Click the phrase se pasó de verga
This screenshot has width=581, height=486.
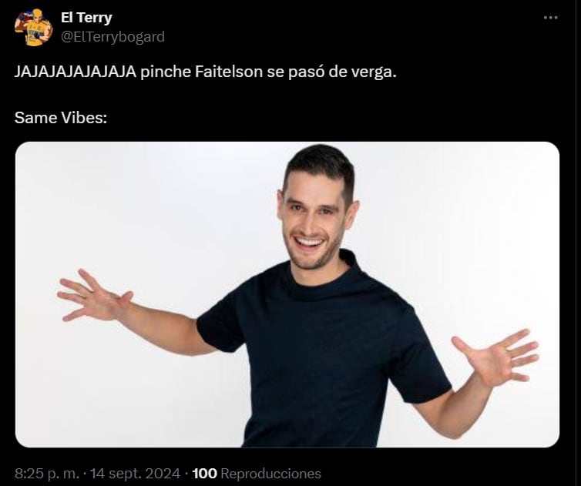pos(331,72)
